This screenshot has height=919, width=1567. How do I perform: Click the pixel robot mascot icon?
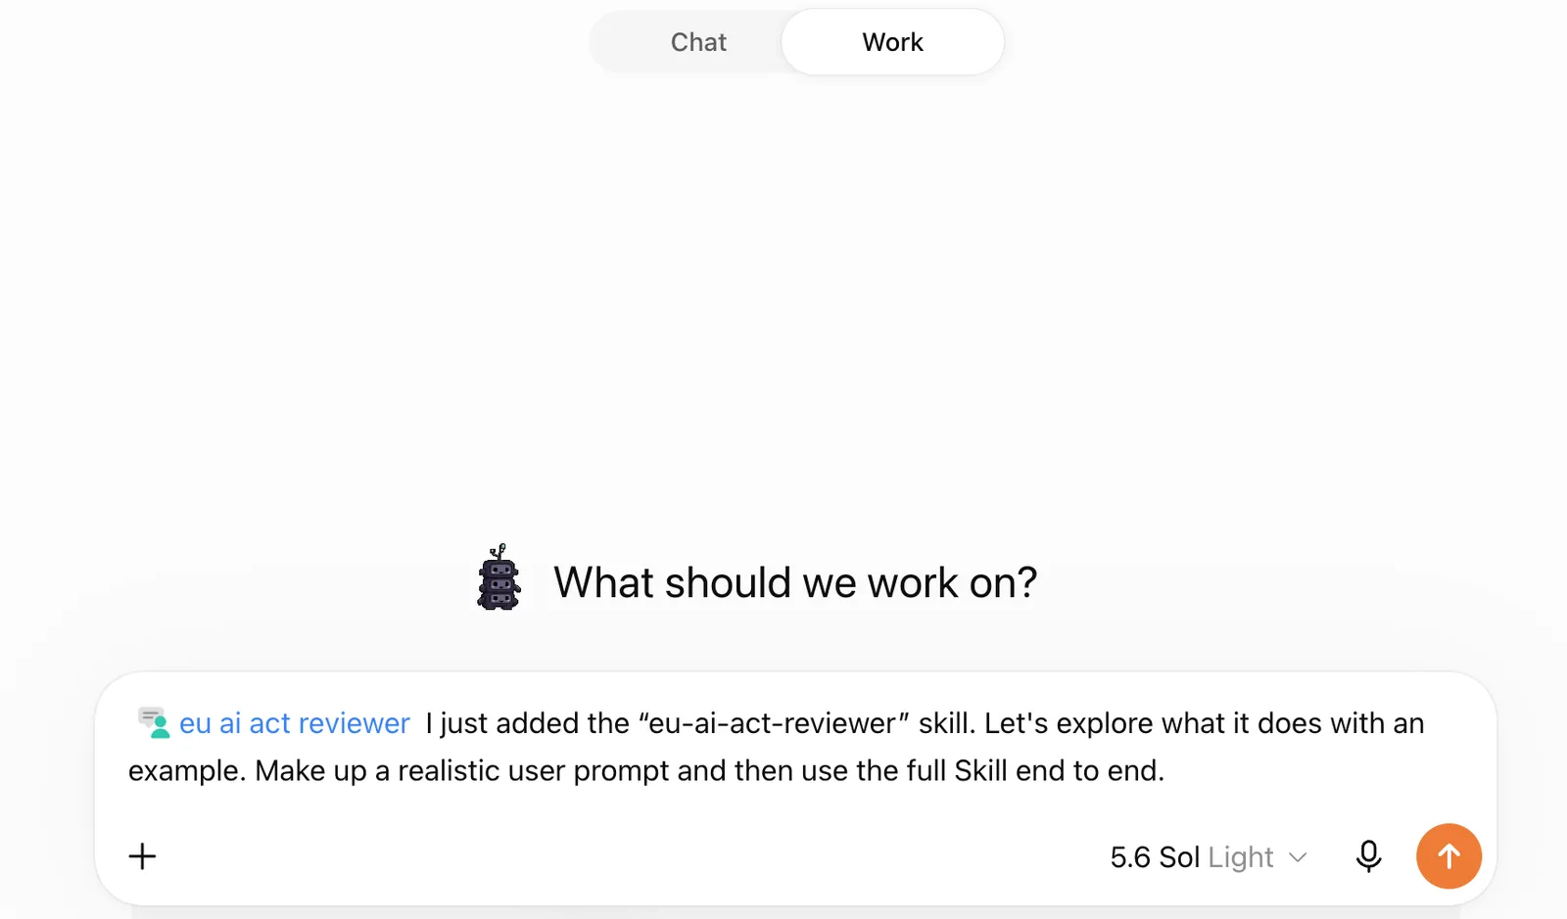click(x=499, y=578)
